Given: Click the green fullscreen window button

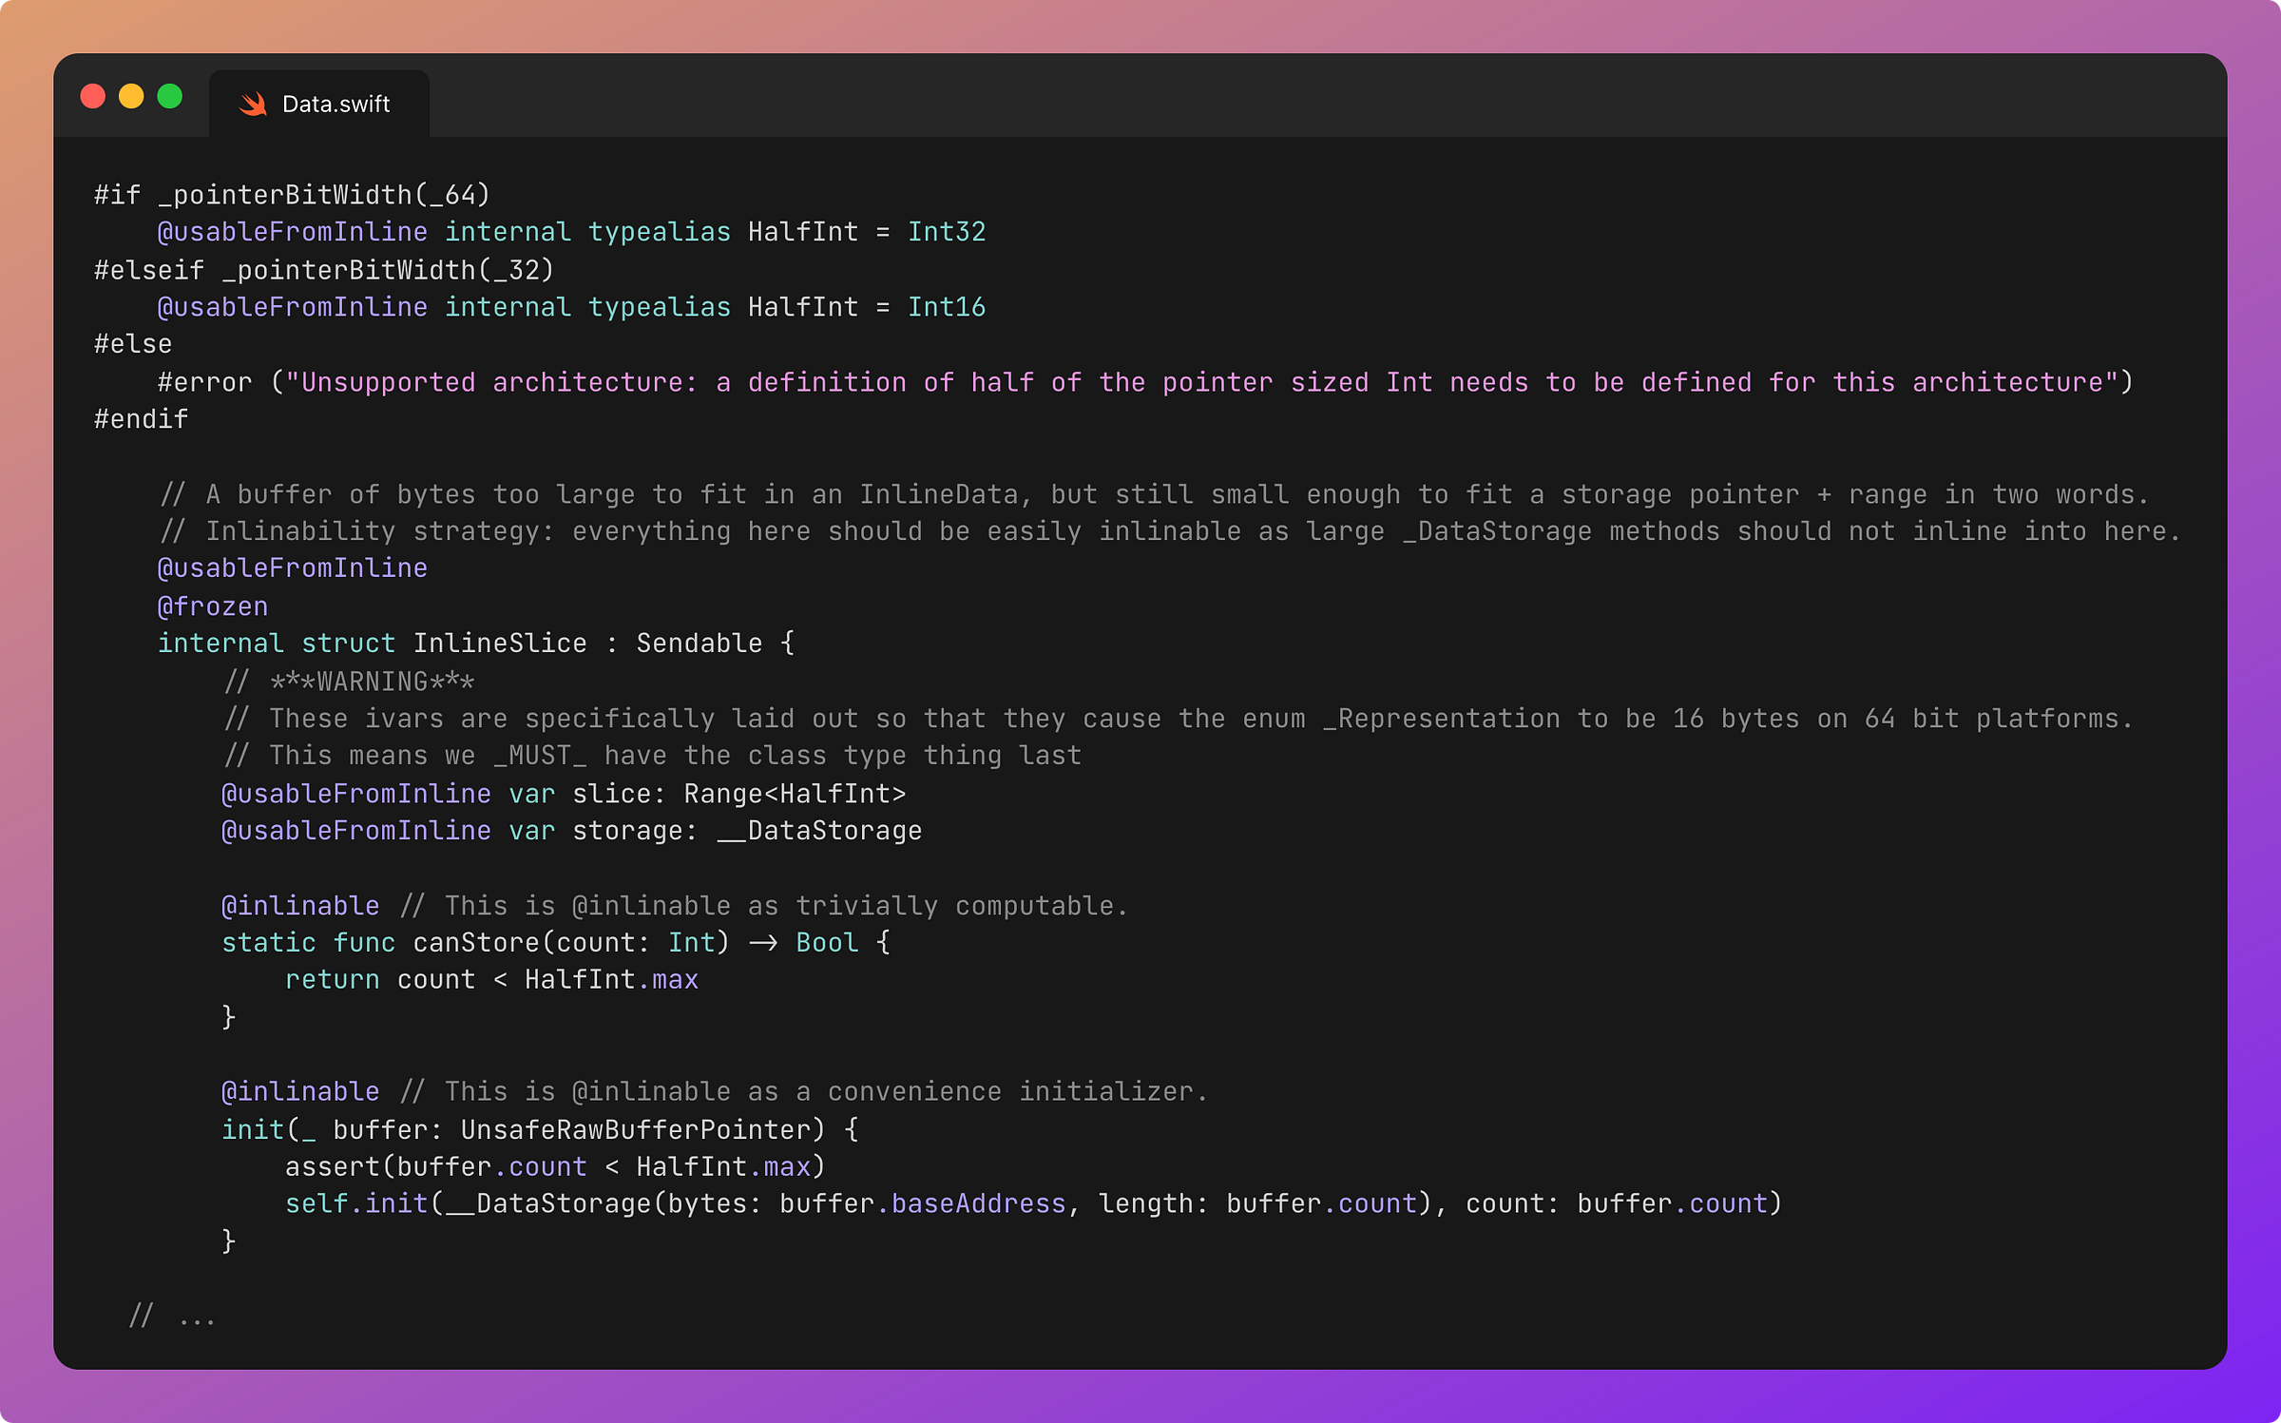Looking at the screenshot, I should tap(170, 96).
